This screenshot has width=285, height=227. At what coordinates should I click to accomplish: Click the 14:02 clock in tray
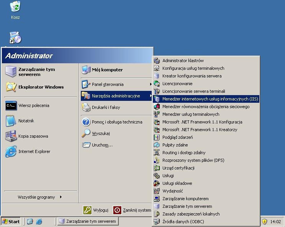[x=275, y=222]
